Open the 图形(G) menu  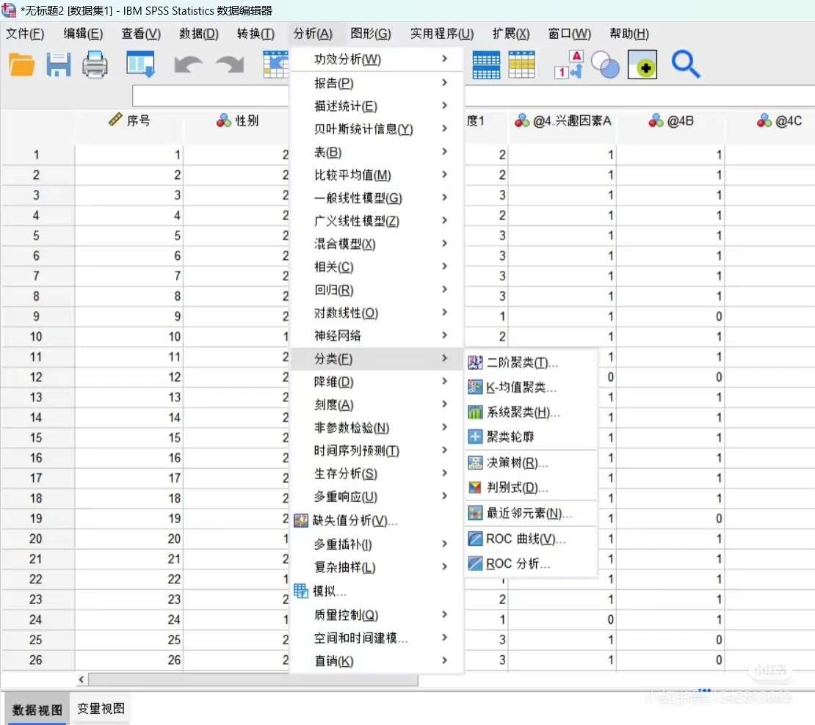(x=371, y=34)
